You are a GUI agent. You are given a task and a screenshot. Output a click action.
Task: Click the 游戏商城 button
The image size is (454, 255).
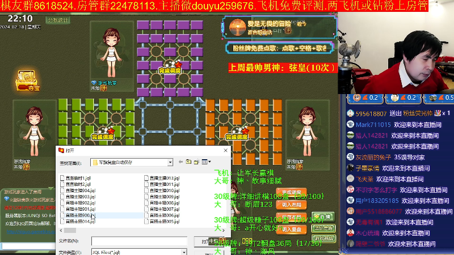(x=323, y=239)
